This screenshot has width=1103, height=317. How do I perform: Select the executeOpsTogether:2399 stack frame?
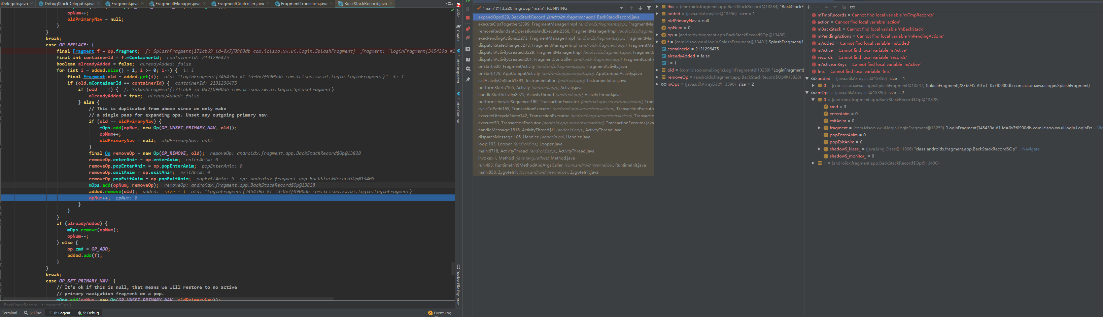(563, 24)
